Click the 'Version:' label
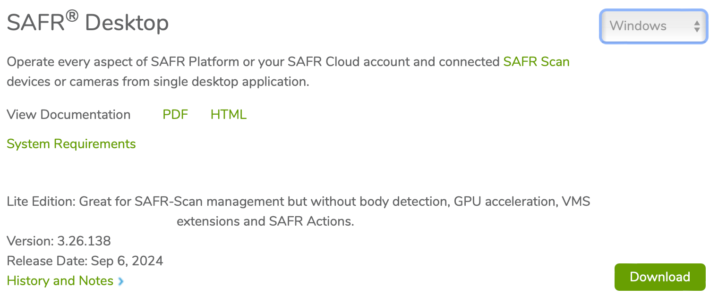 (x=31, y=241)
